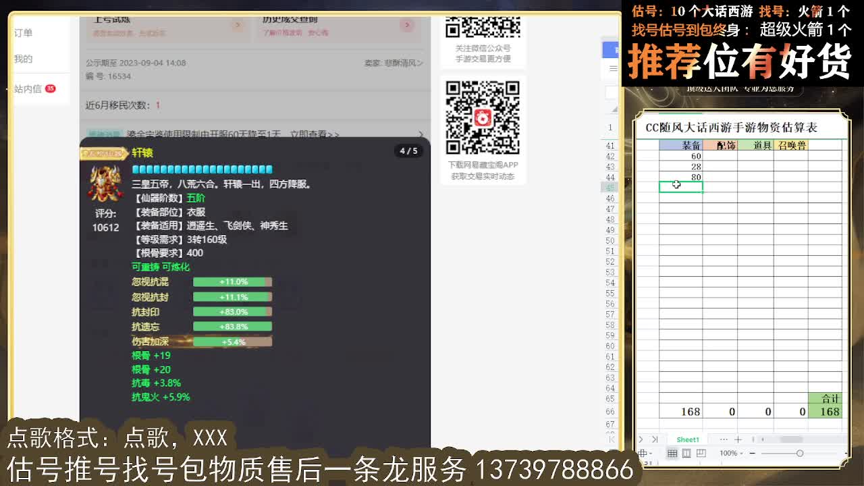
Task: Select the cell containing 80
Action: coord(680,177)
